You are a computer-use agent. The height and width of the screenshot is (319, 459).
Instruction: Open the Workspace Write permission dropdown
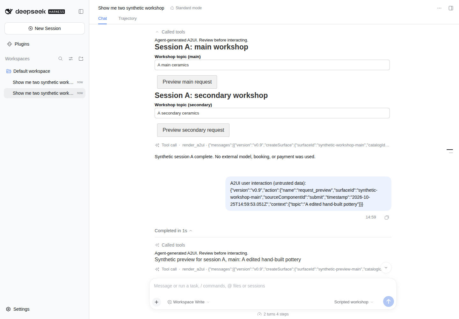click(189, 302)
